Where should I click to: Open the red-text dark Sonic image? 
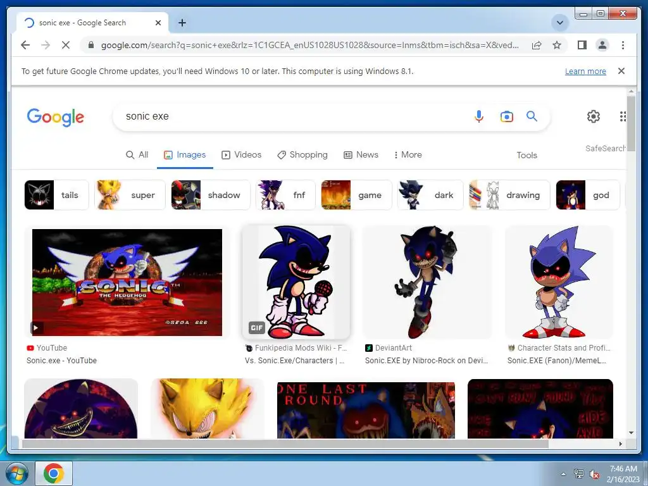pyautogui.click(x=540, y=409)
